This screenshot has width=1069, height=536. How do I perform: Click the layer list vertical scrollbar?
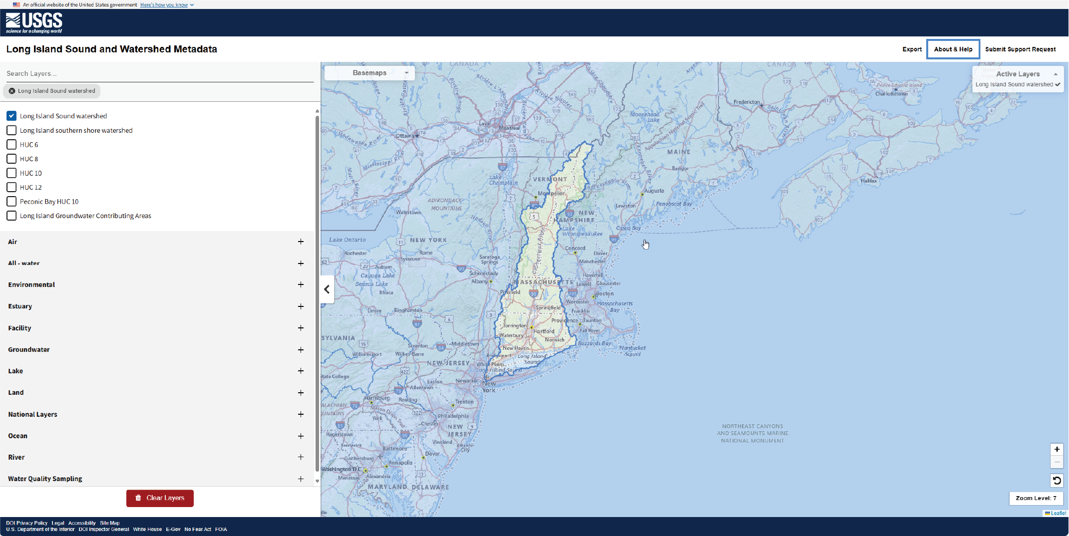click(317, 294)
